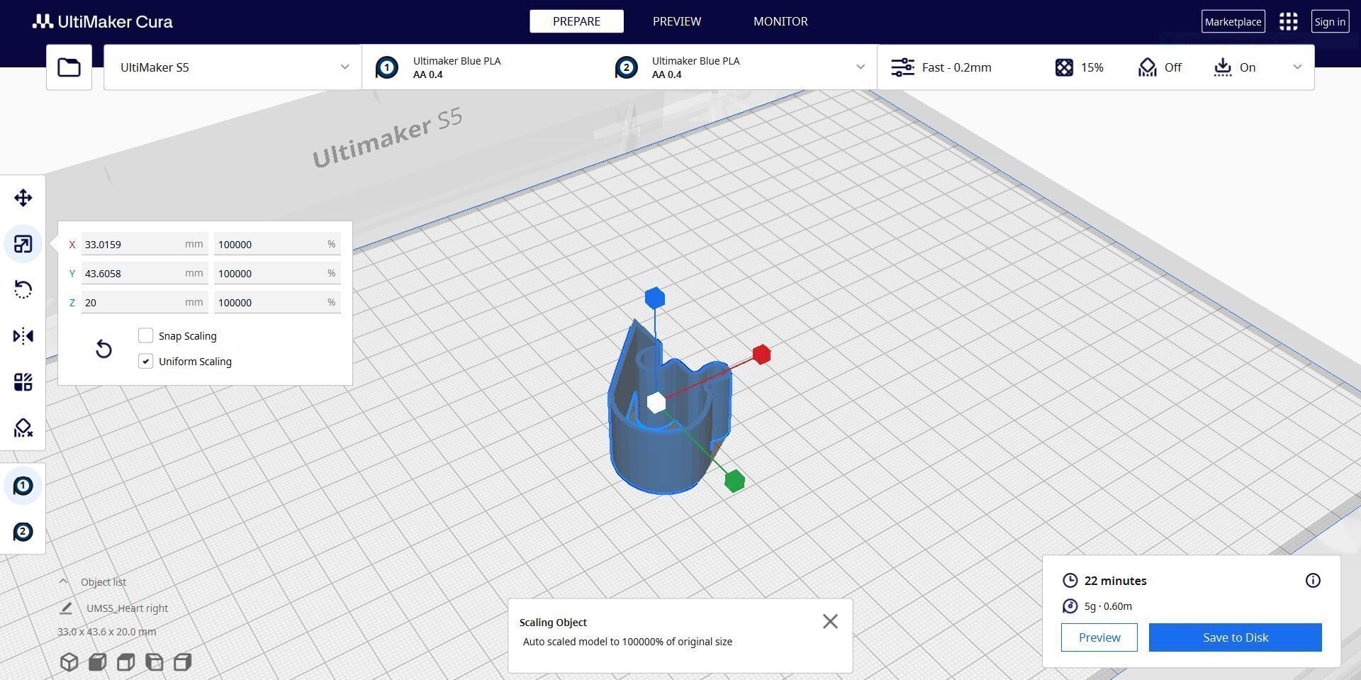Screen dimensions: 1361x680
Task: Click the Sign in button
Action: (1330, 21)
